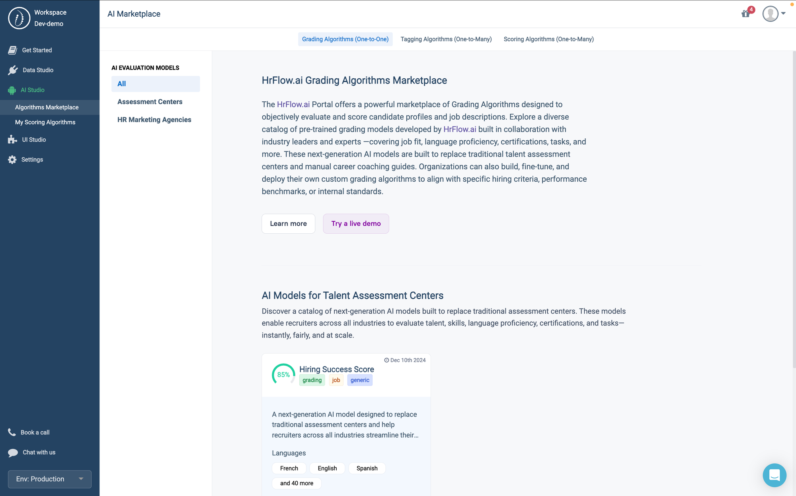Viewport: 796px width, 496px height.
Task: Click Chat with us speech icon
Action: (13, 452)
